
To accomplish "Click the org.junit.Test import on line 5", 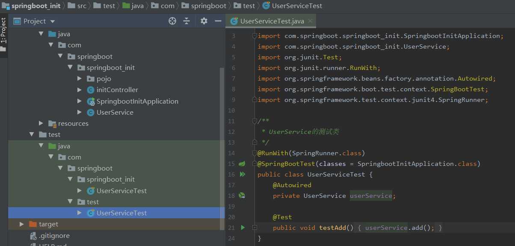I will click(300, 57).
